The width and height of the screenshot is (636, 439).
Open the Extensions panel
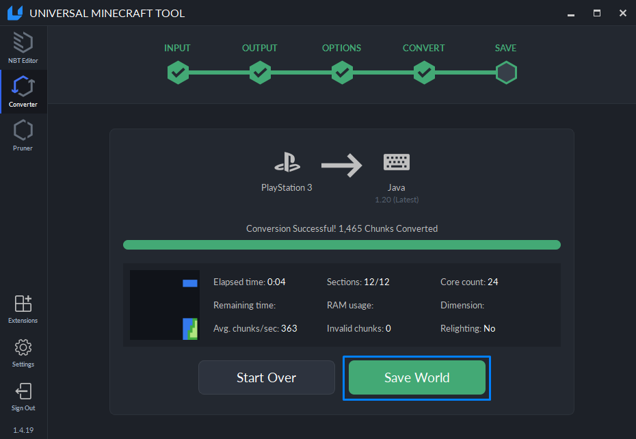coord(23,309)
